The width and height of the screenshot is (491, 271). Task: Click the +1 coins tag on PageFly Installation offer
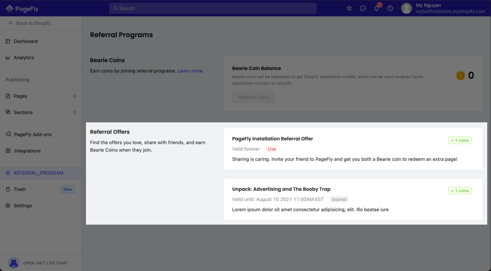(x=460, y=140)
